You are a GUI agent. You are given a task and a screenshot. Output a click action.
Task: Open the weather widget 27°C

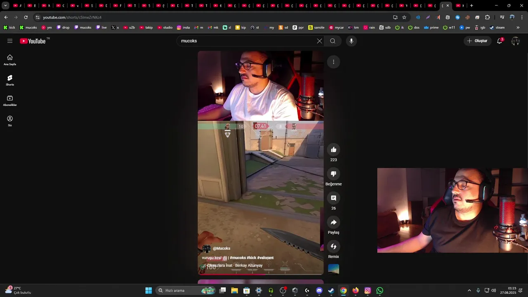coord(18,290)
